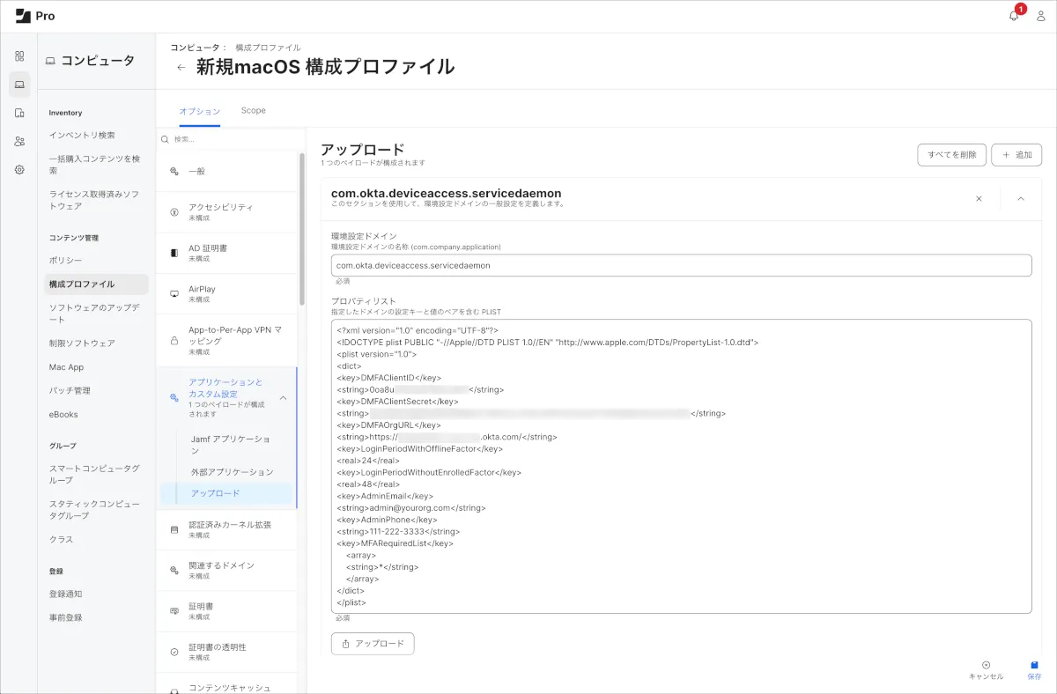Switch to the Scope tab
1057x694 pixels.
[x=253, y=111]
